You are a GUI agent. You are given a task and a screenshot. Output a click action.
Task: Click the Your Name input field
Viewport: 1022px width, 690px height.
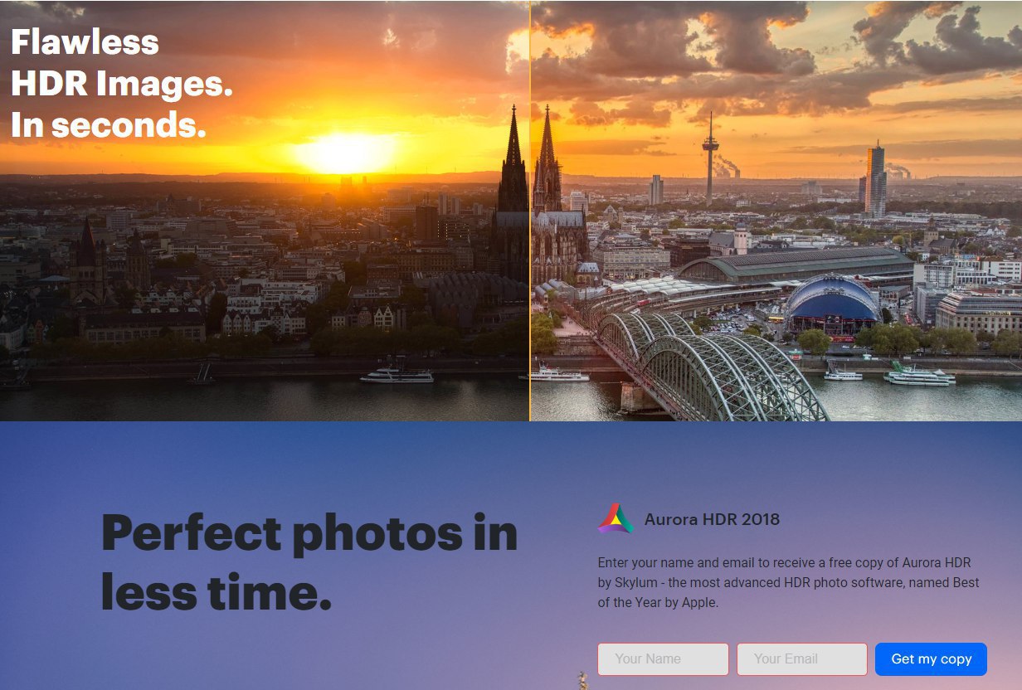tap(663, 659)
